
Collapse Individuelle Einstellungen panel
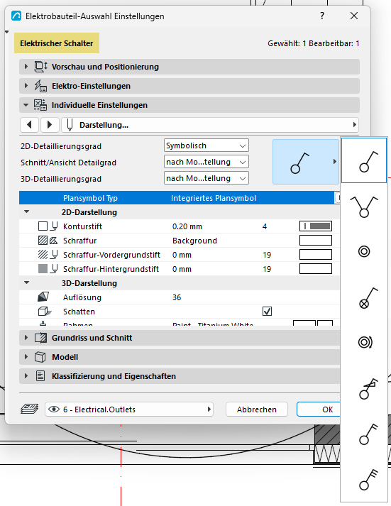[x=26, y=105]
